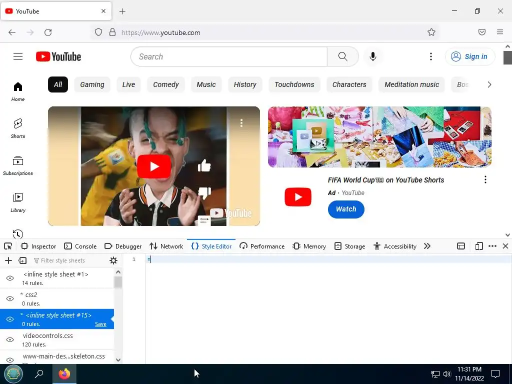Image resolution: width=512 pixels, height=384 pixels.
Task: Open the YouTube hamburger guide menu
Action: [18, 56]
